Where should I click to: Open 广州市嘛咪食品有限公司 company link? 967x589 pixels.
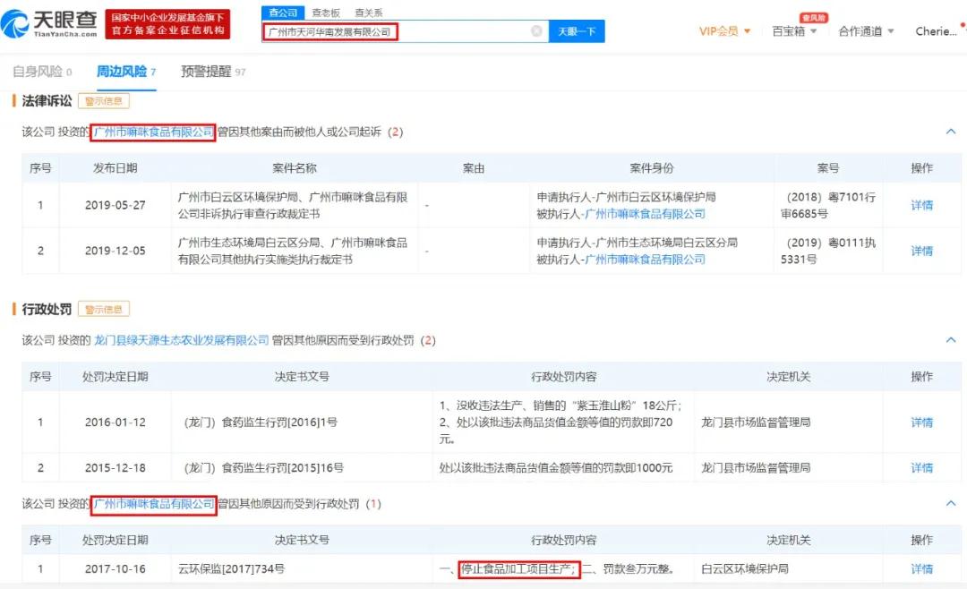[153, 131]
